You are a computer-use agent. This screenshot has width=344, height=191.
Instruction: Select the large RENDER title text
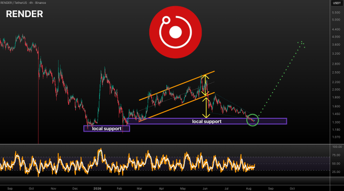24,14
